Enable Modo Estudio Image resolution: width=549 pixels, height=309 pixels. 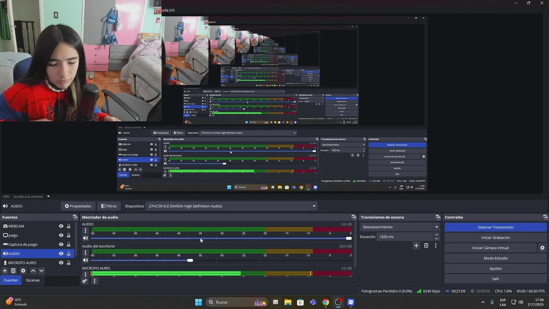(x=495, y=258)
